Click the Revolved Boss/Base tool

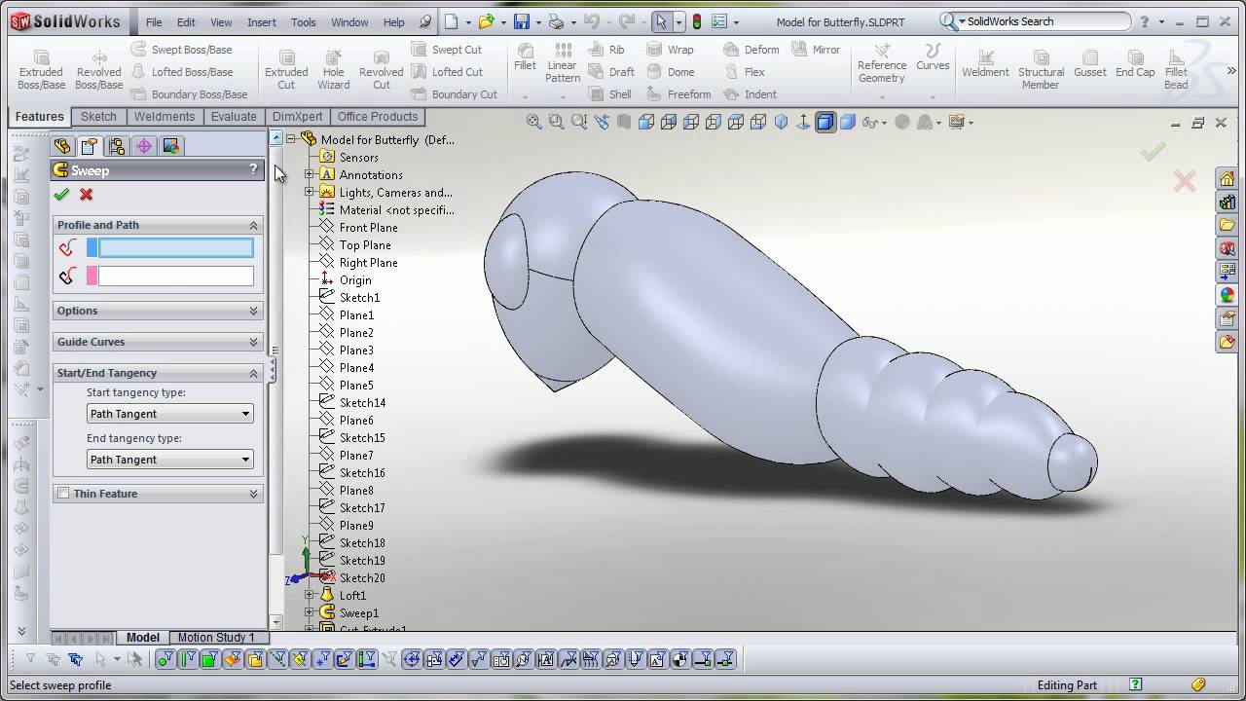pyautogui.click(x=98, y=70)
